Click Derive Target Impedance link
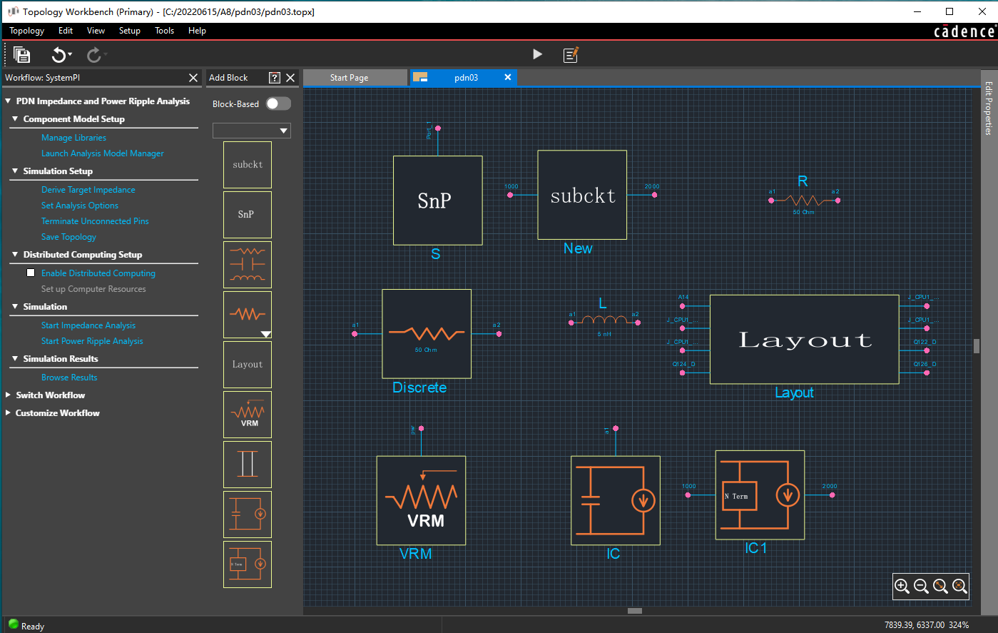The height and width of the screenshot is (633, 998). coord(88,190)
